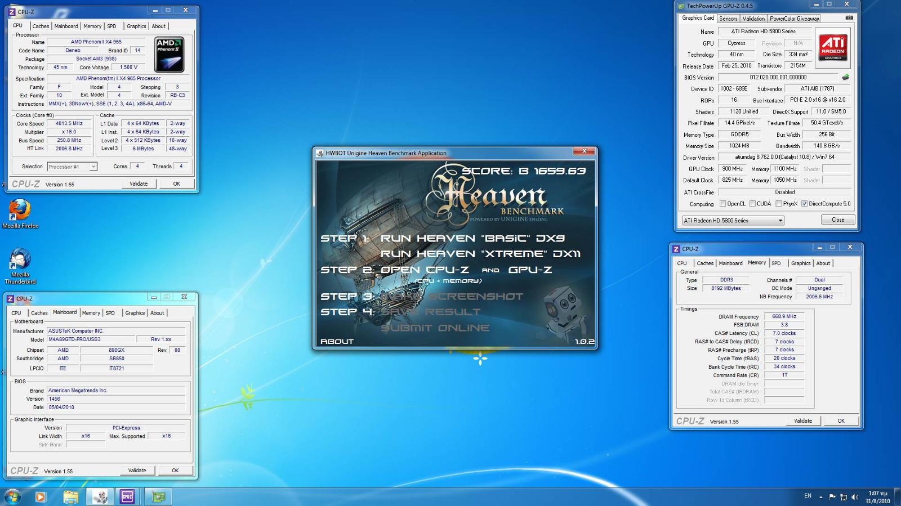Open Windows Media Player from the taskbar
This screenshot has width=901, height=506.
40,496
